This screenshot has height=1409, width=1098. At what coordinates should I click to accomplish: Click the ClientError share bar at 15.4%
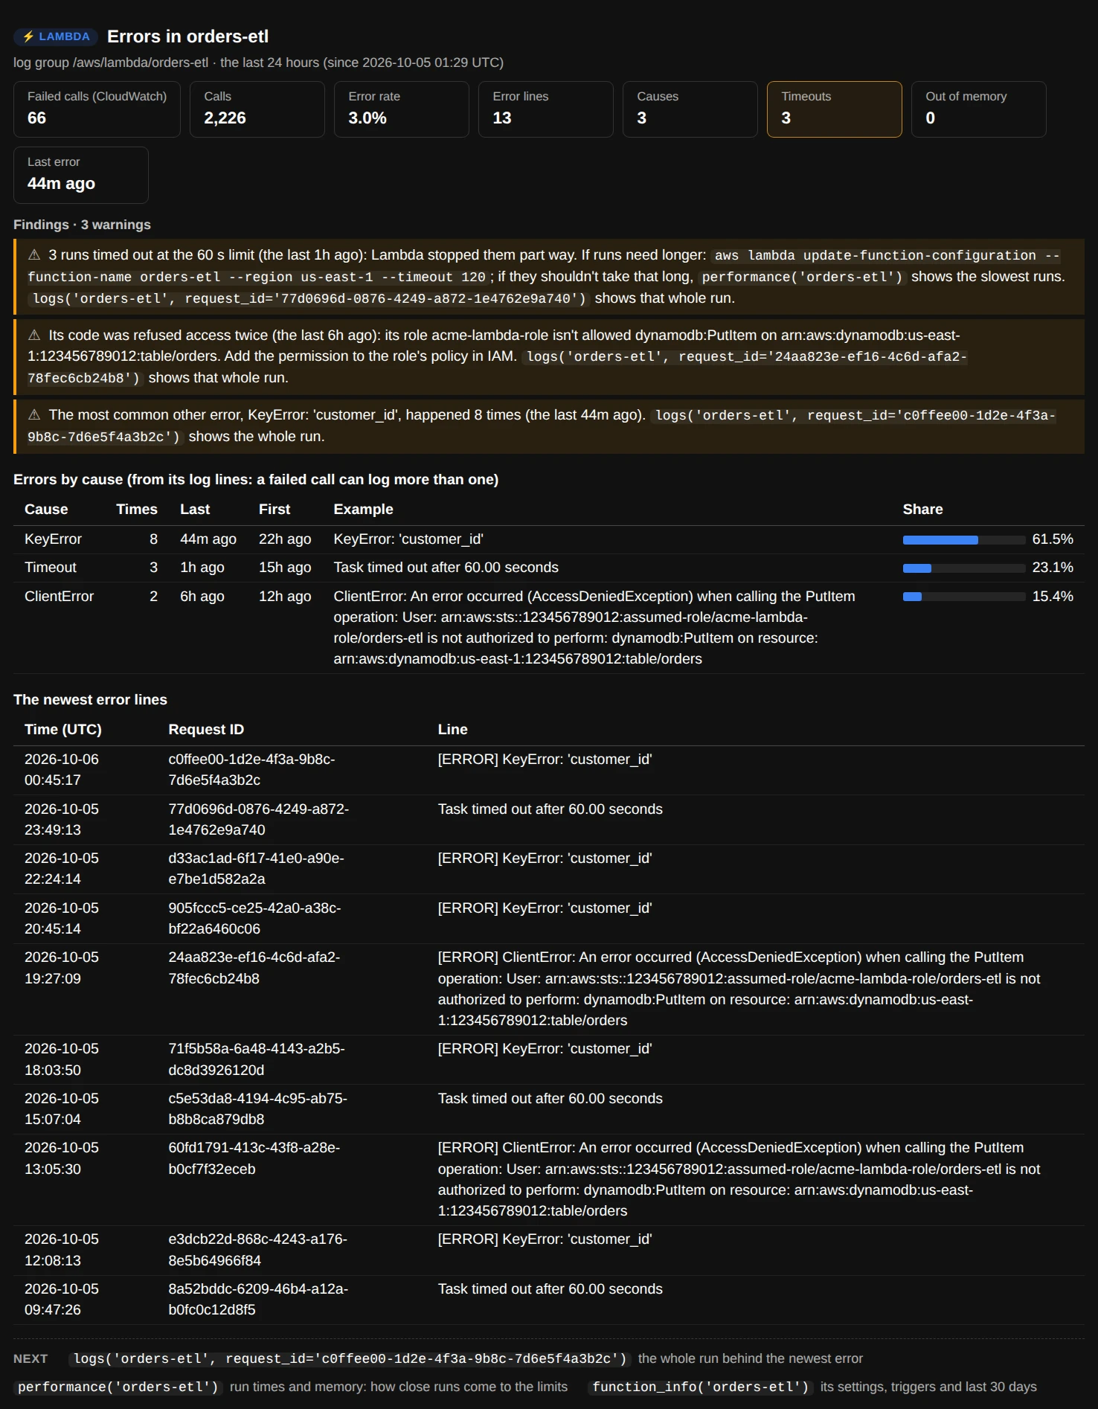(963, 597)
